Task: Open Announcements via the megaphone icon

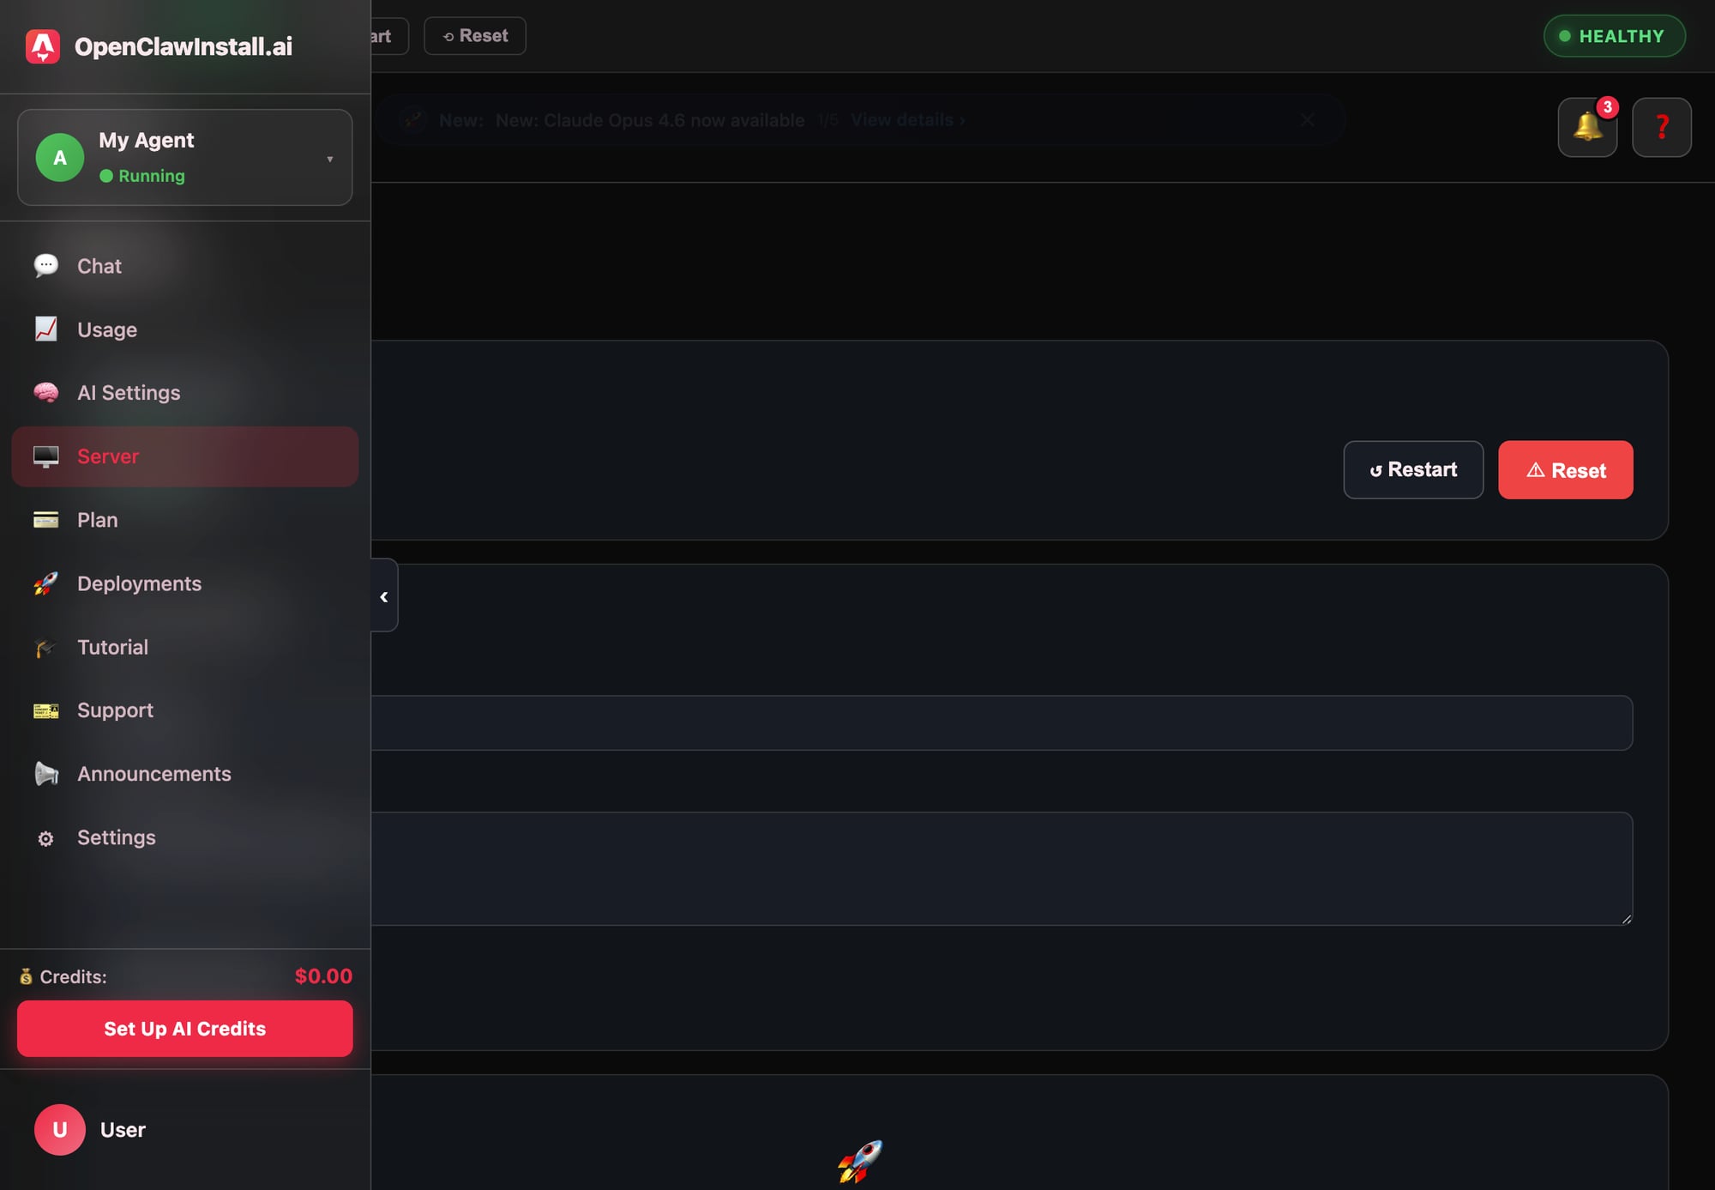Action: [45, 773]
